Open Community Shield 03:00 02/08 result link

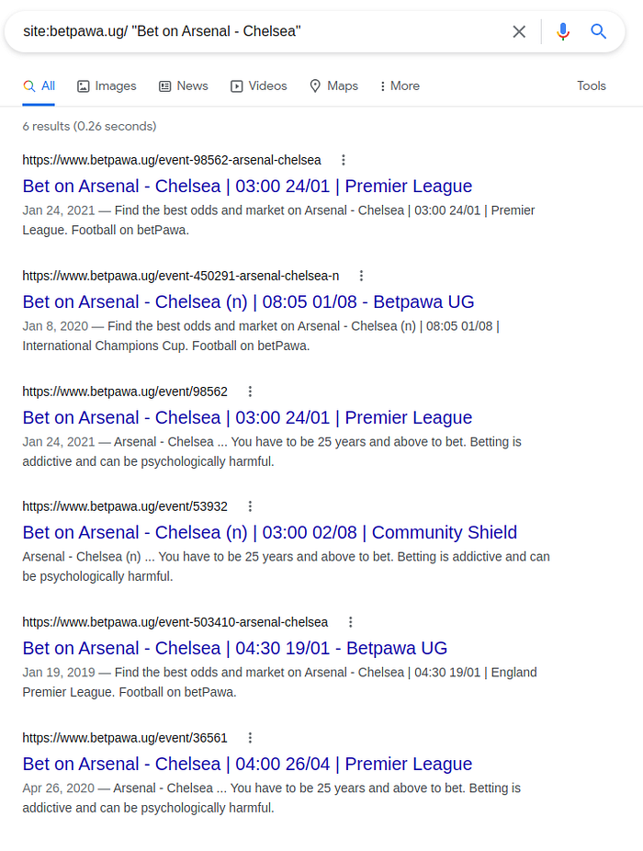pyautogui.click(x=270, y=532)
